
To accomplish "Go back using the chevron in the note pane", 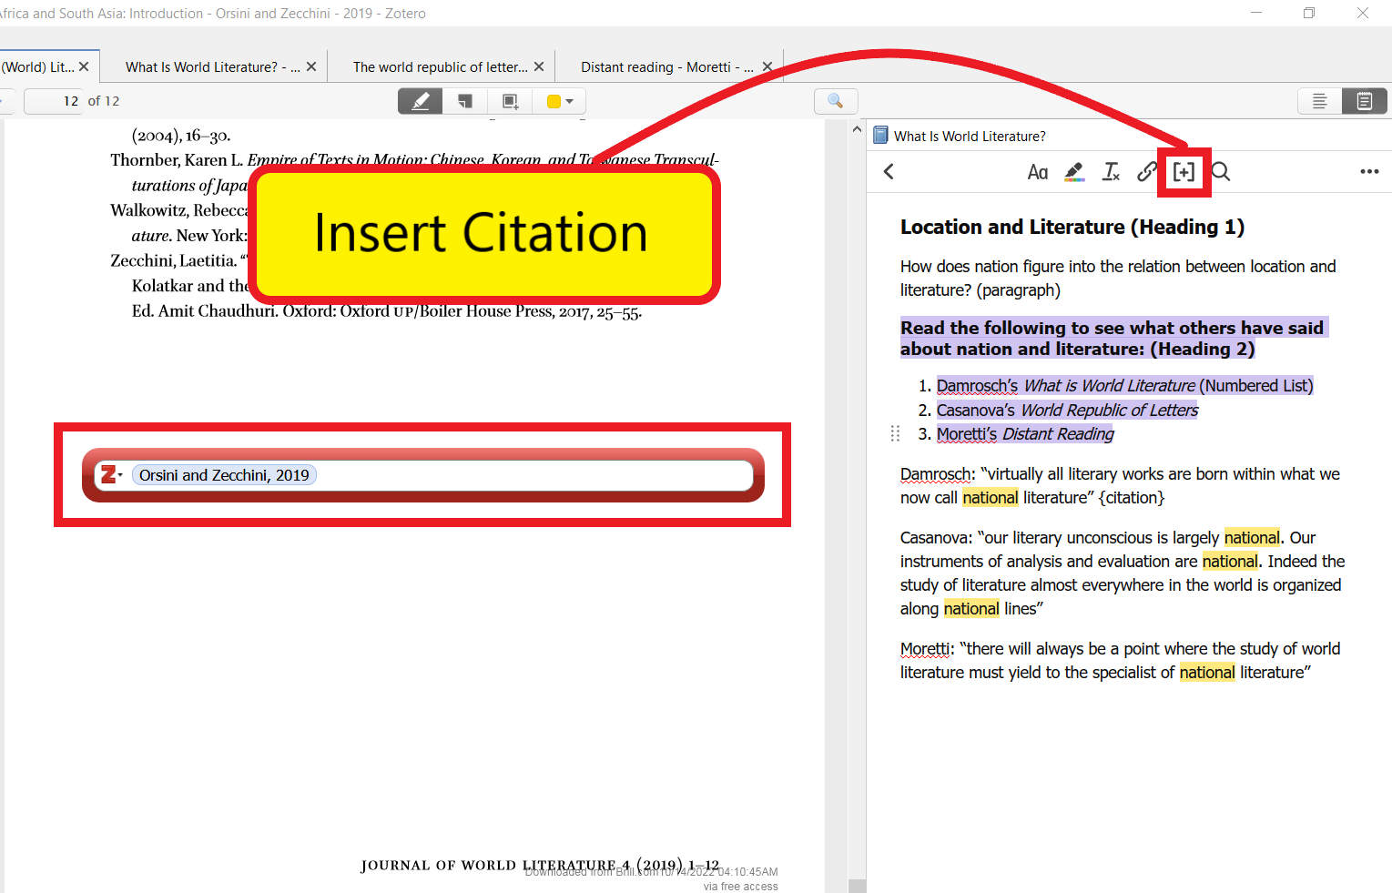I will coord(888,171).
